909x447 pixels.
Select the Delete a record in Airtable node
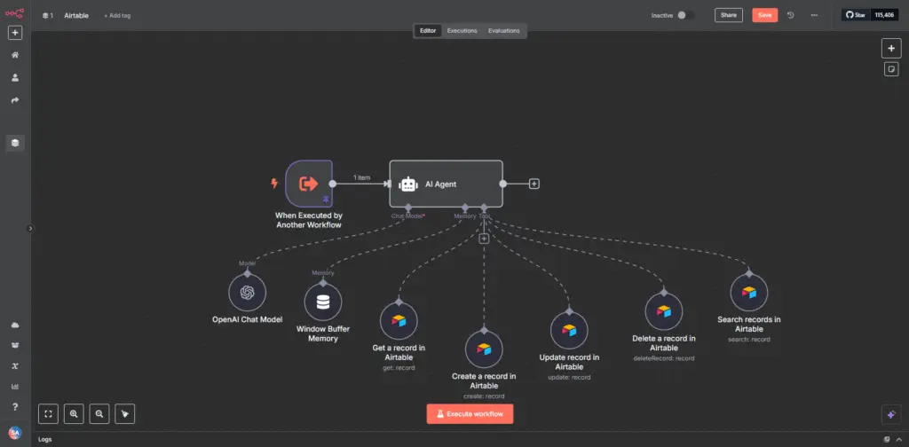click(x=664, y=311)
